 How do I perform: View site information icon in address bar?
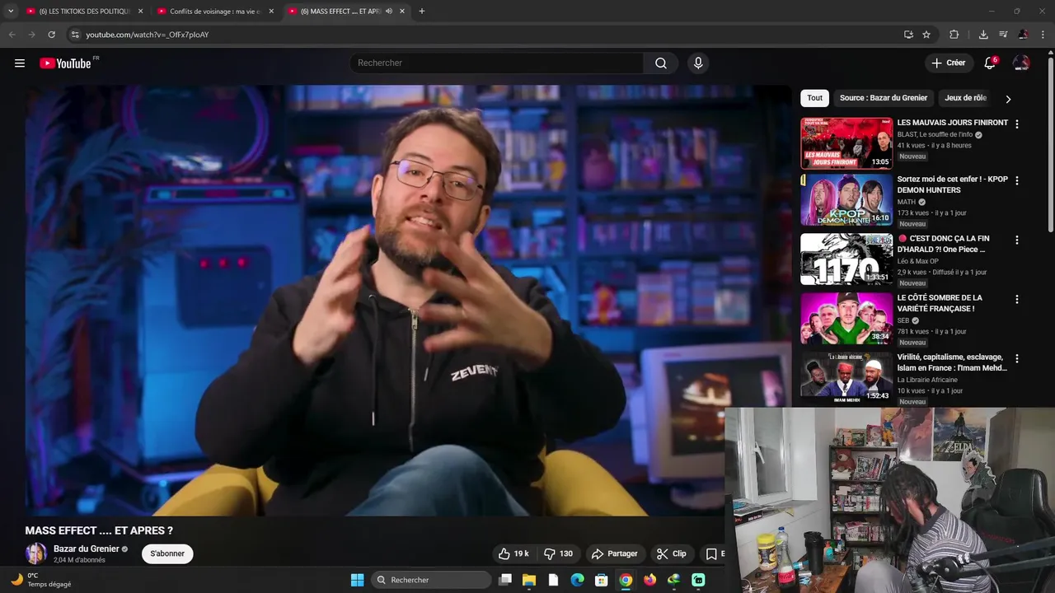pyautogui.click(x=75, y=35)
